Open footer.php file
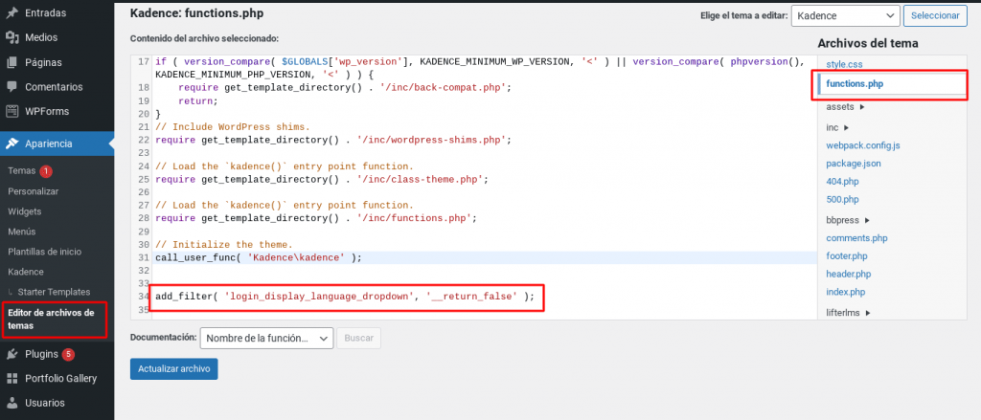Screen dimensions: 981x420 (847, 256)
